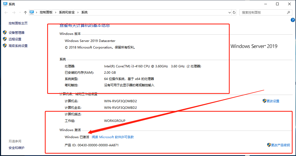Image resolution: width=296 pixels, height=156 pixels.
Task: Click the Windows 已激活 status text
Action: 77,137
